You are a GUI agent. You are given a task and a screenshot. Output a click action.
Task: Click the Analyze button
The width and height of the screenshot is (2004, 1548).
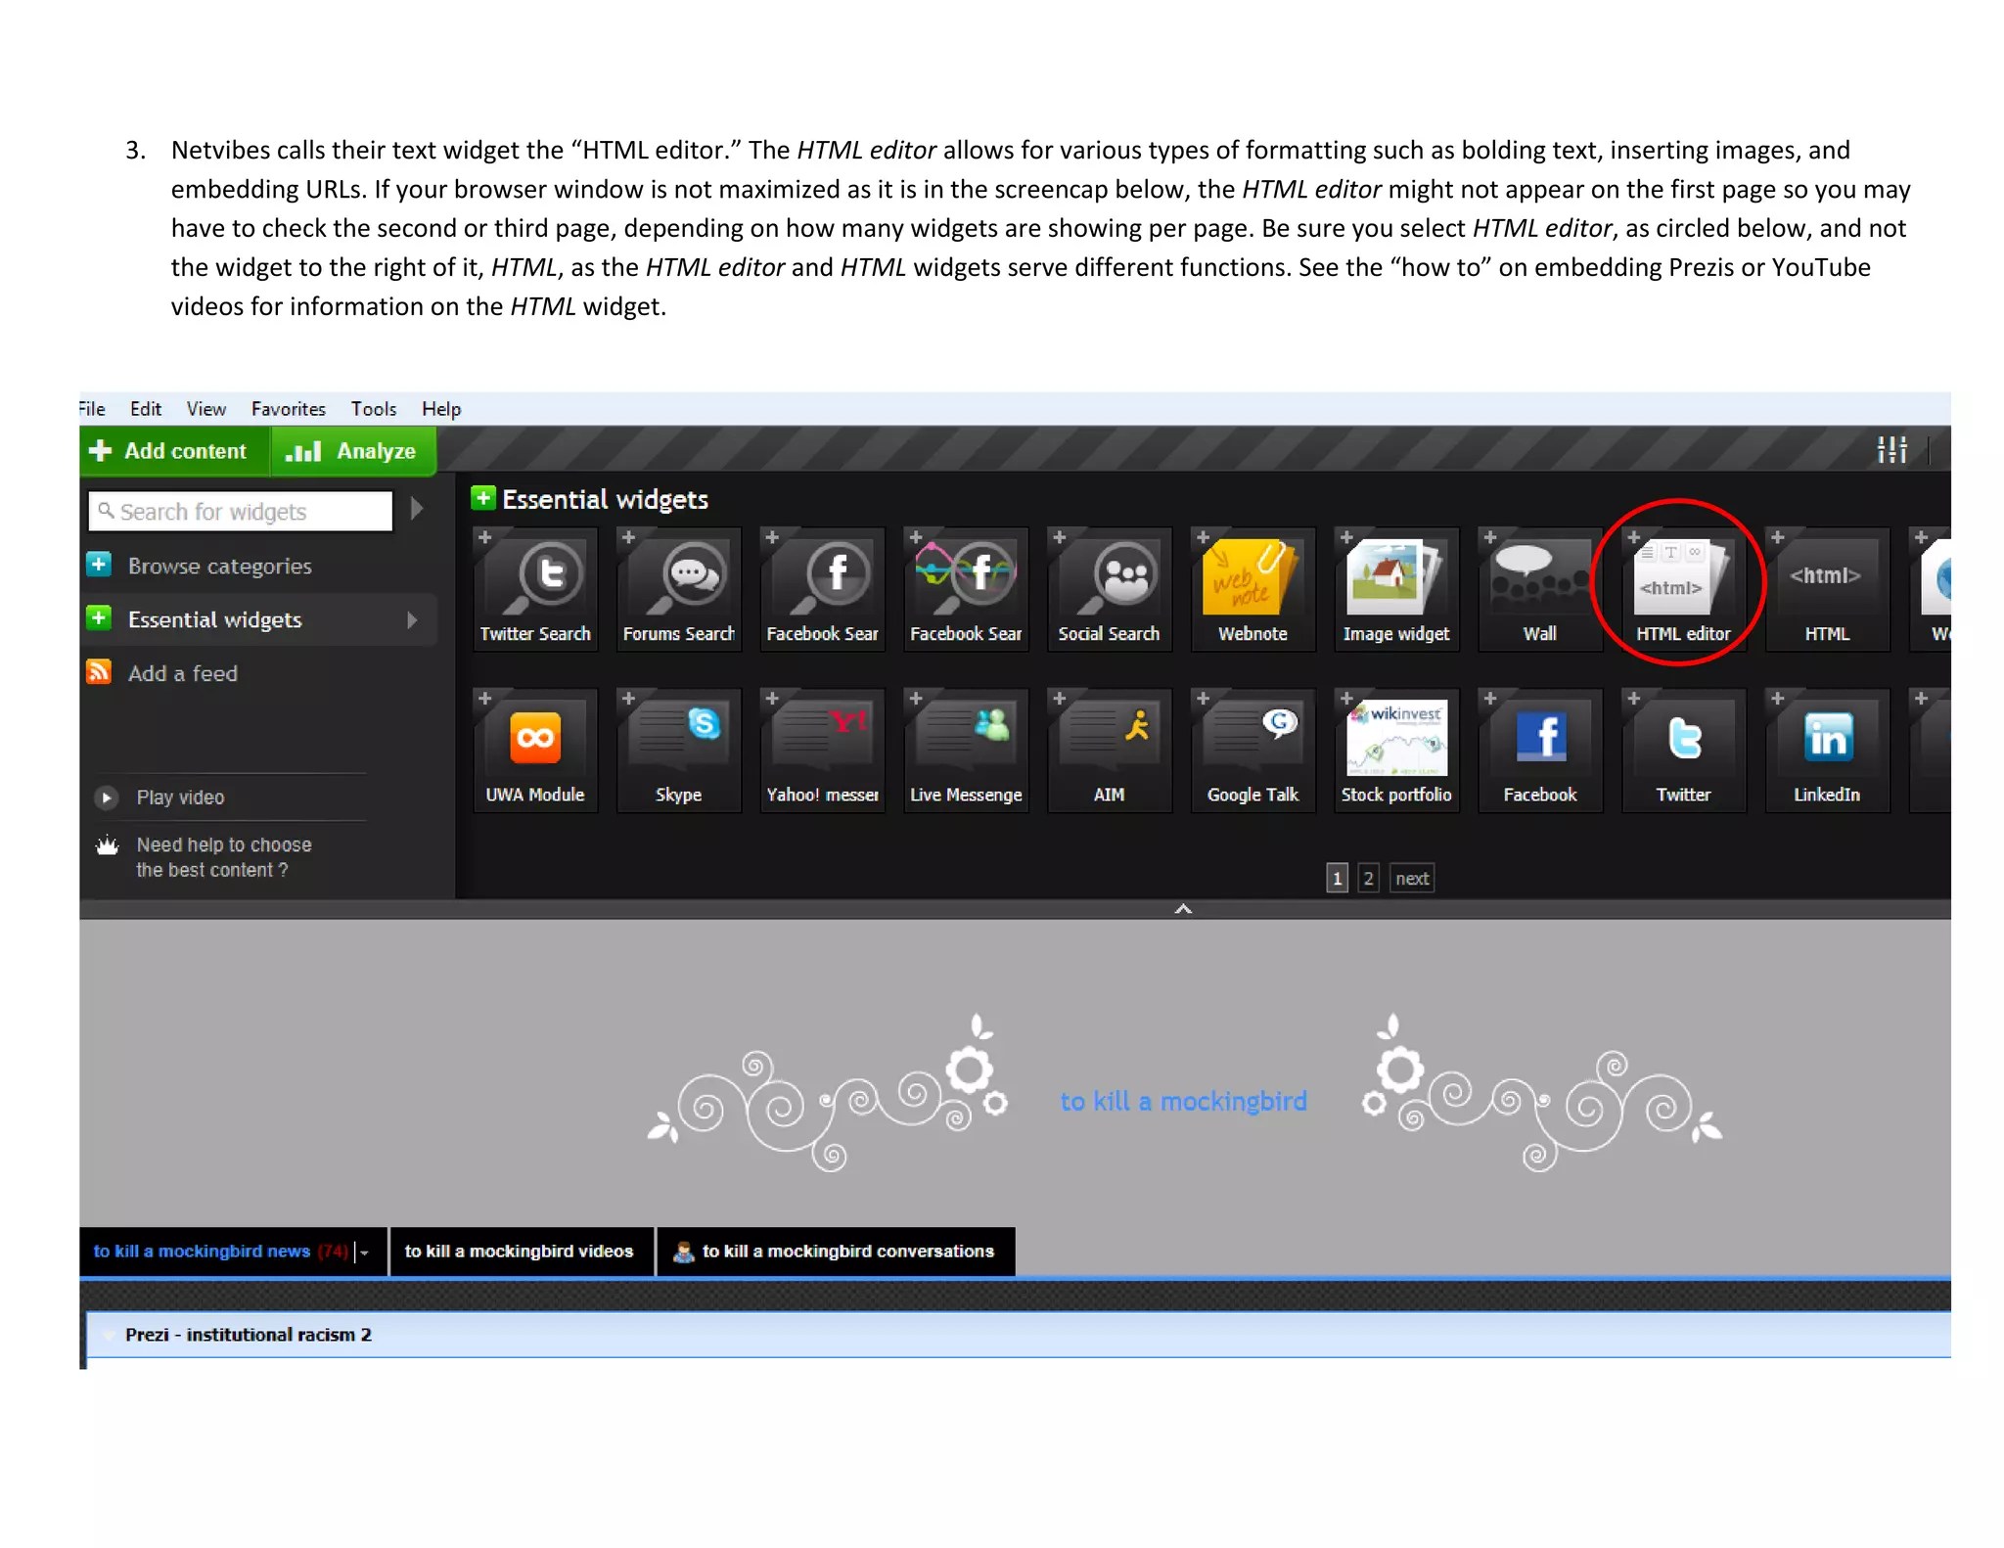(353, 450)
